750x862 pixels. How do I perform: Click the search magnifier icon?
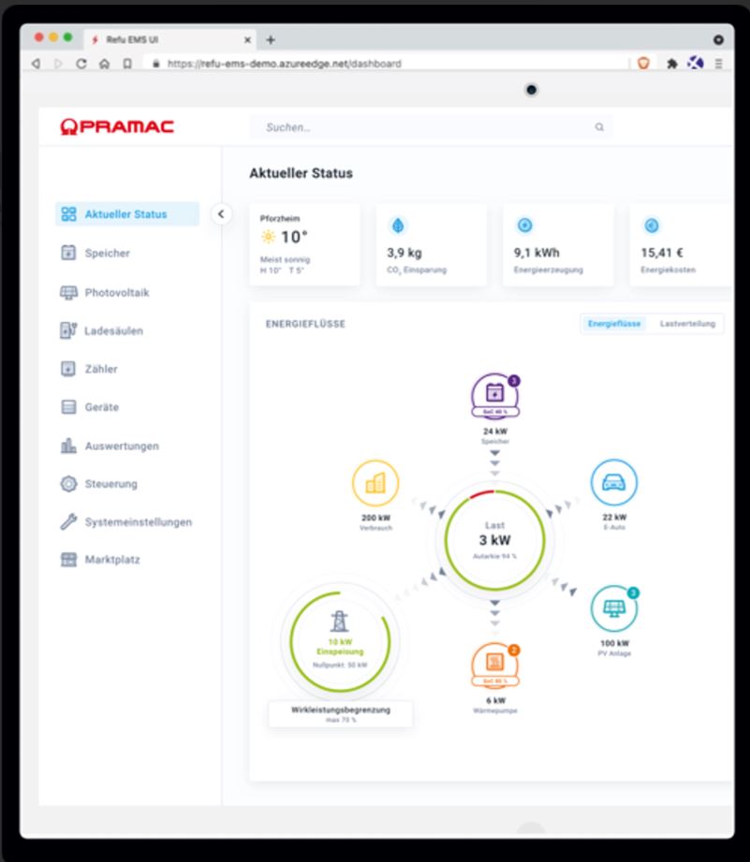[x=599, y=127]
